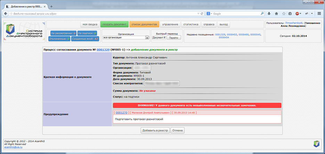Click the acanthis@ya.ru email link
This screenshot has height=154, width=325.
click(13, 147)
